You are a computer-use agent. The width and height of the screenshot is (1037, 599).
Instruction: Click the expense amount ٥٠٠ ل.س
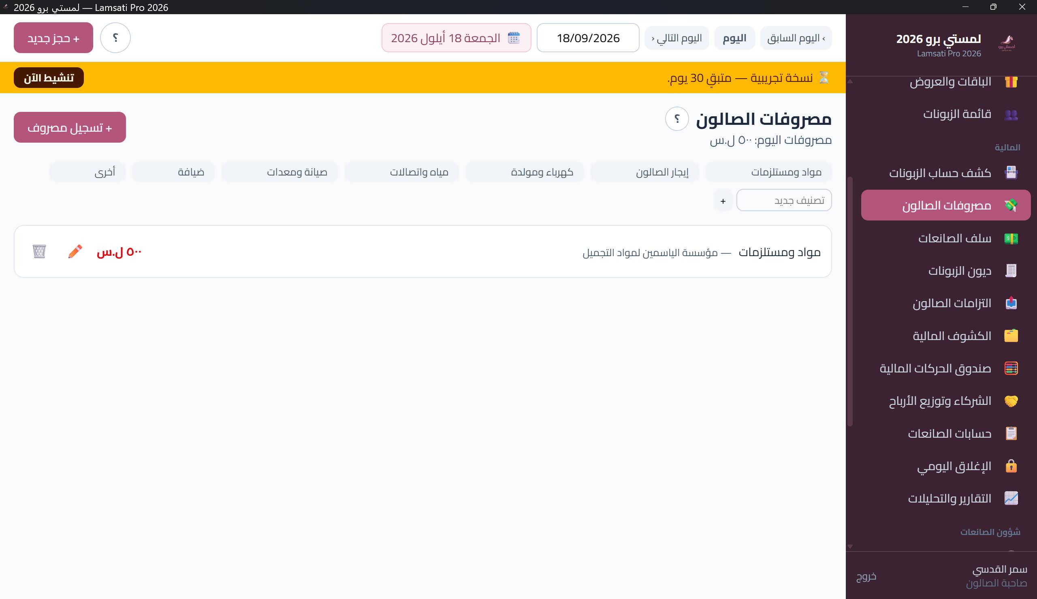(119, 252)
